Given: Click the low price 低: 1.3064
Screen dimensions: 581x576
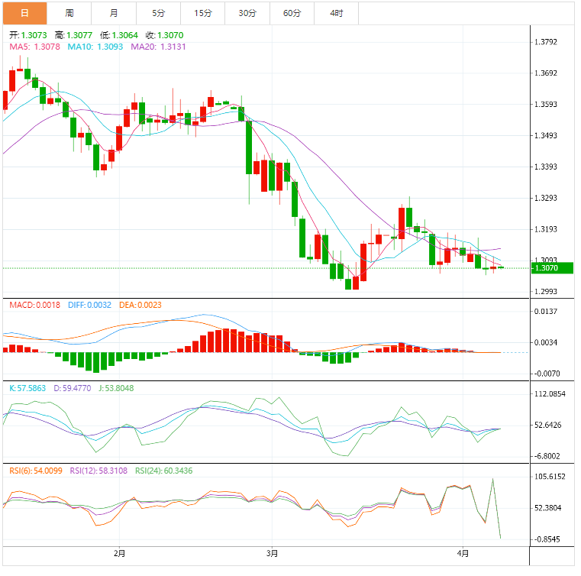Looking at the screenshot, I should pos(119,35).
